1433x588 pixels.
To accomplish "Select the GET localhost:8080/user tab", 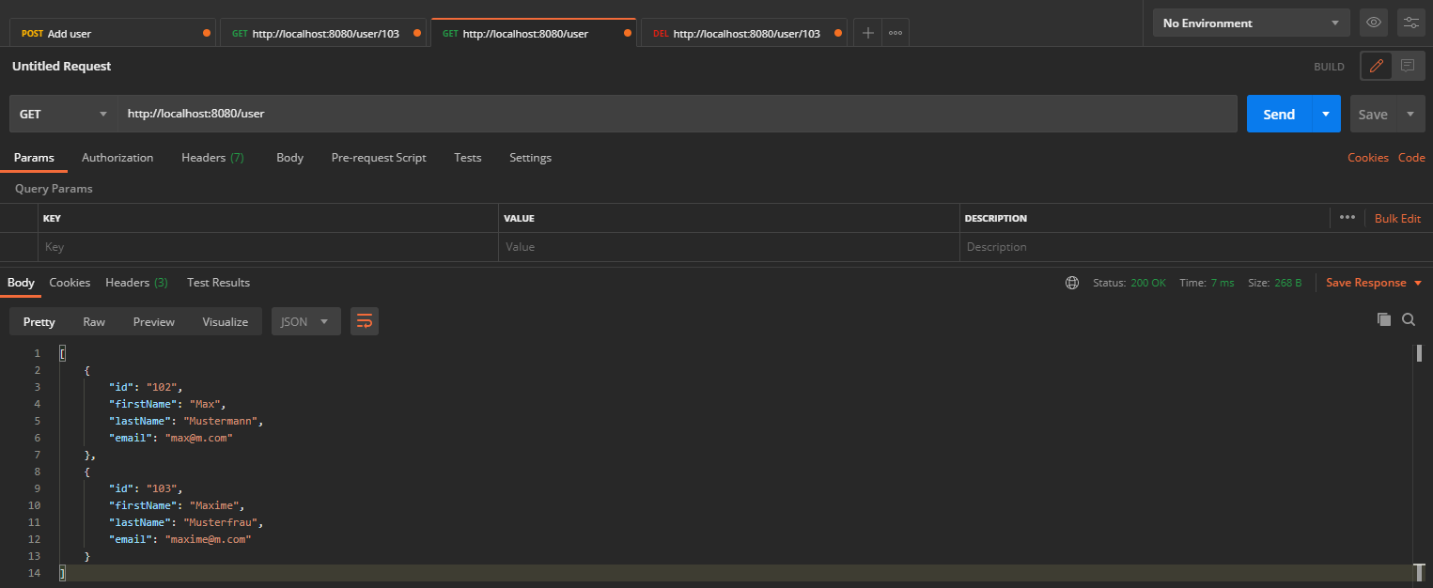I will click(533, 33).
